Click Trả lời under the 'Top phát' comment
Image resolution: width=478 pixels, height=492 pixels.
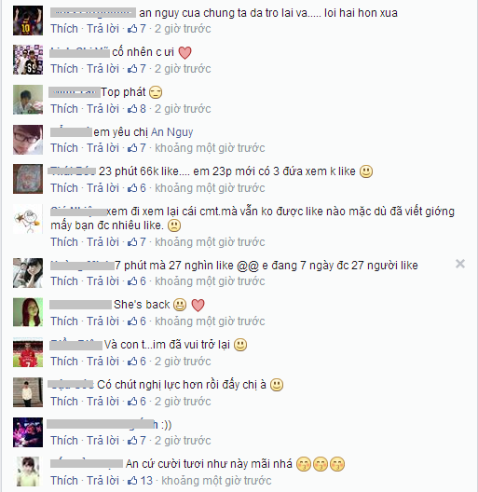point(102,109)
